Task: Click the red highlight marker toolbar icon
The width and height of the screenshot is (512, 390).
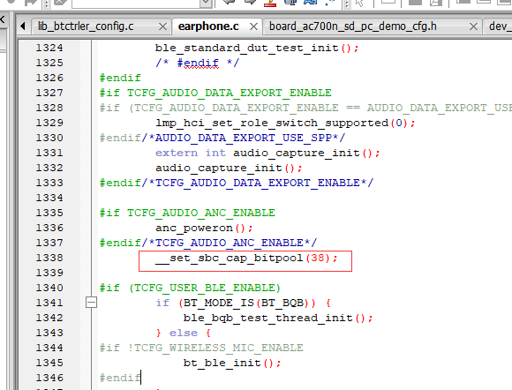Action: click(x=270, y=4)
